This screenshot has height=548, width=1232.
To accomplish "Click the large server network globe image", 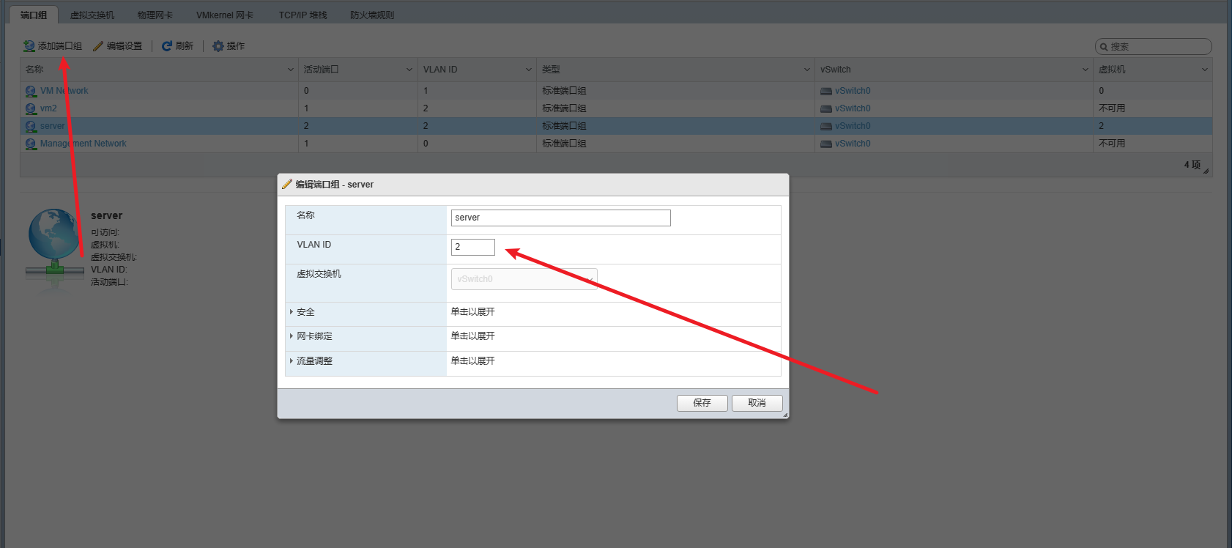I will 54,245.
